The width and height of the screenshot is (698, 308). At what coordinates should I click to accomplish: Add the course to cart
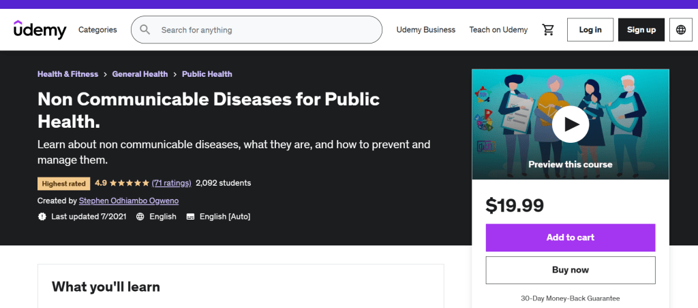[571, 237]
